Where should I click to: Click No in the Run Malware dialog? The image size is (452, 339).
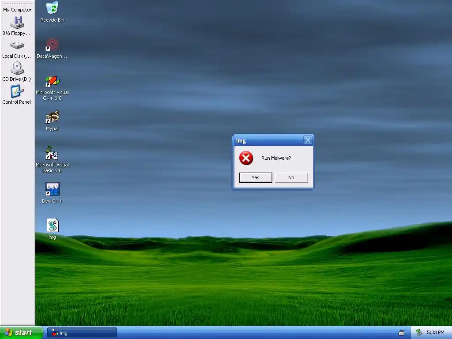291,177
